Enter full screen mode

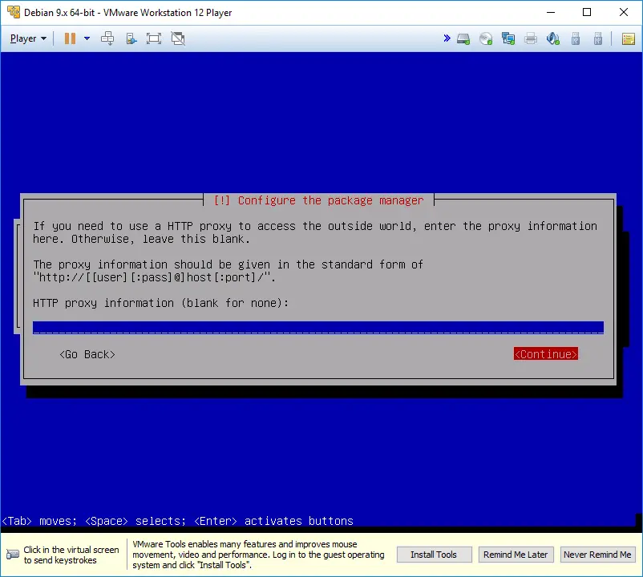tap(154, 38)
